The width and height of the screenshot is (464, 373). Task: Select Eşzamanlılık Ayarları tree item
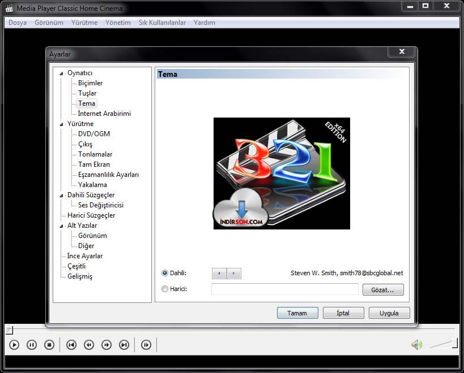[x=108, y=175]
